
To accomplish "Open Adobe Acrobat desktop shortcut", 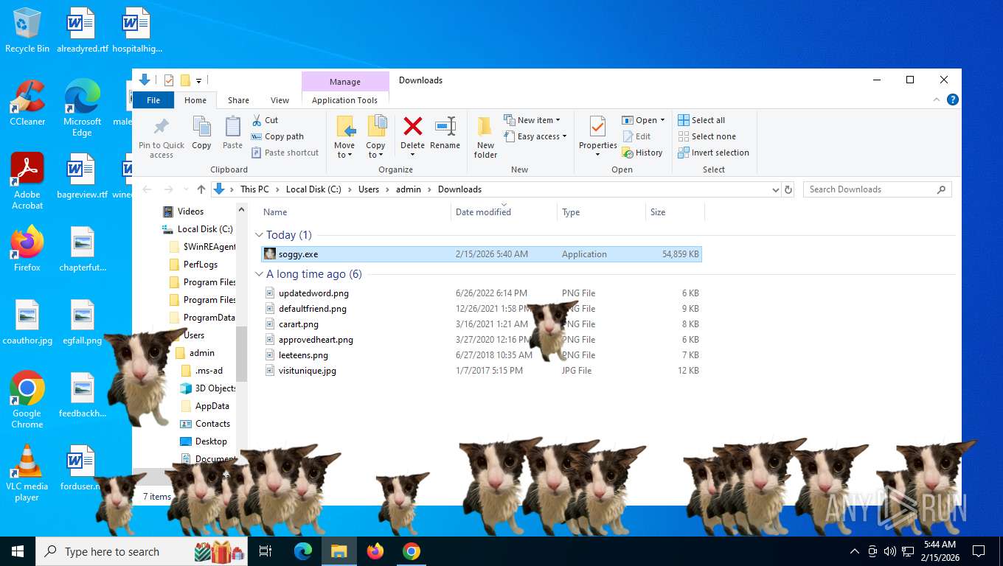I will [27, 181].
